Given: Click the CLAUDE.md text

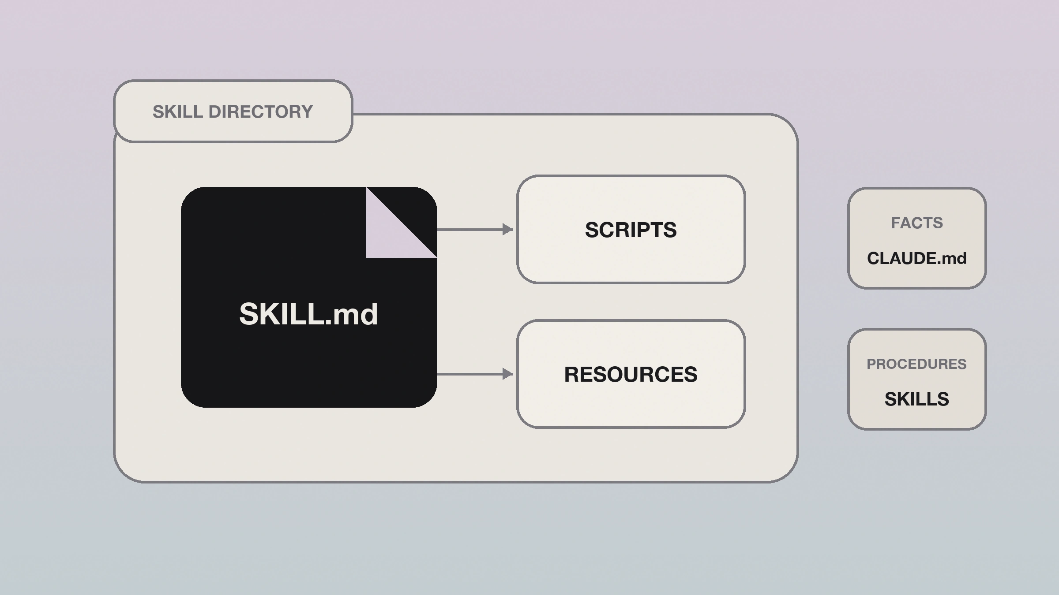Looking at the screenshot, I should pos(917,258).
